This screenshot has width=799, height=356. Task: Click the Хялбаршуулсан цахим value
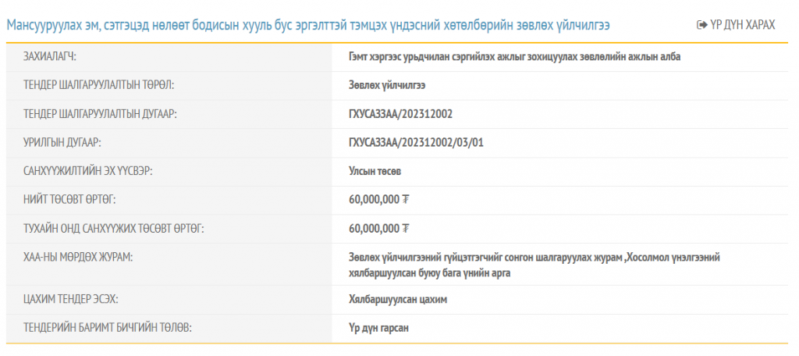pyautogui.click(x=398, y=300)
